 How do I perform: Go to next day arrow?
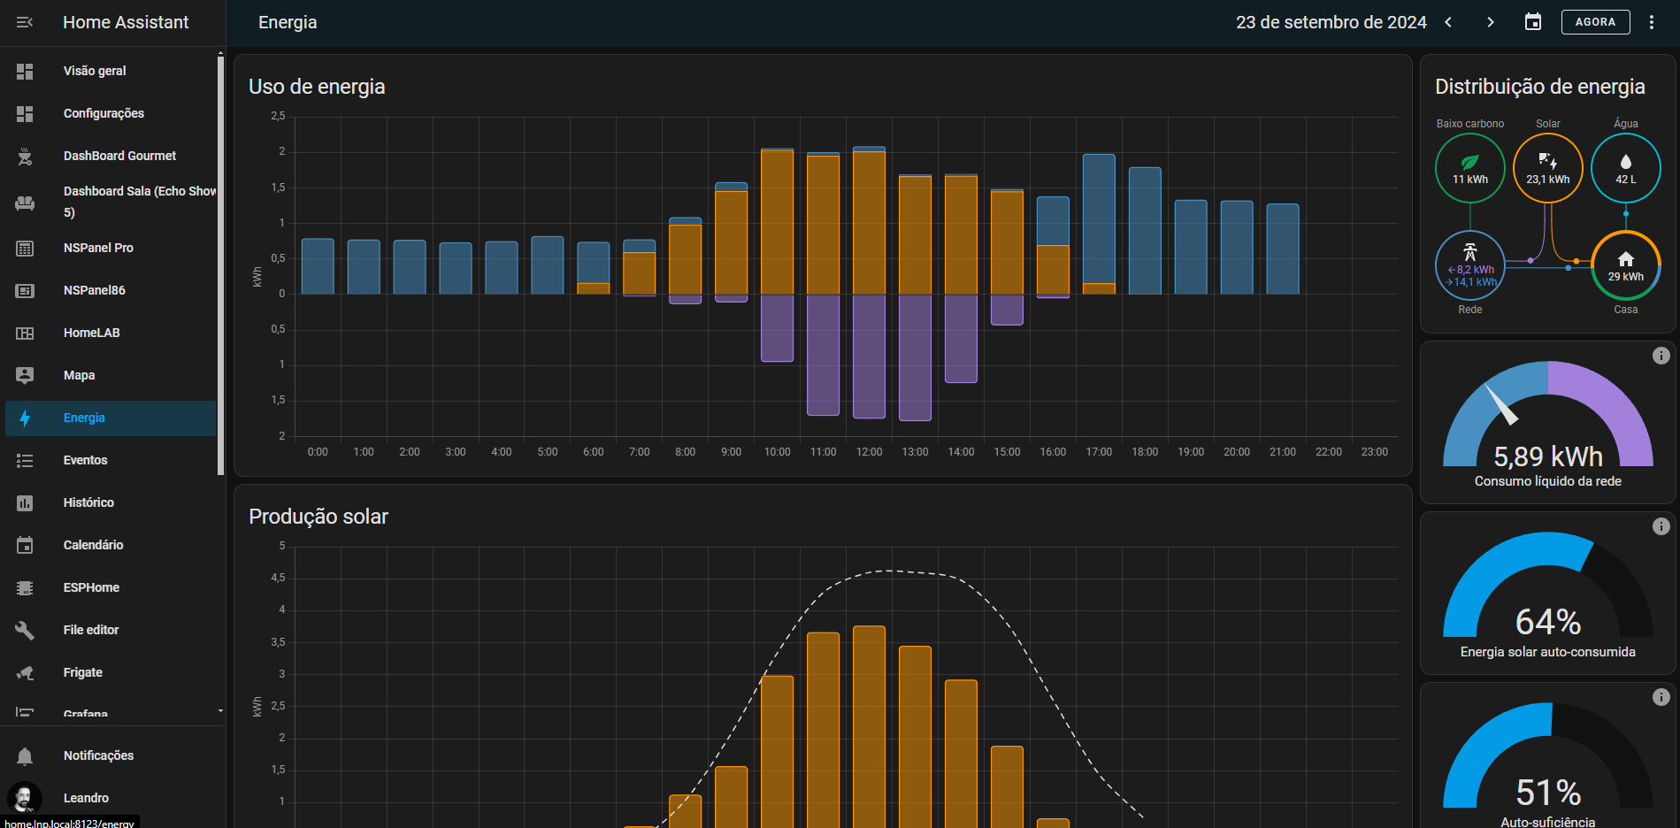pos(1491,22)
